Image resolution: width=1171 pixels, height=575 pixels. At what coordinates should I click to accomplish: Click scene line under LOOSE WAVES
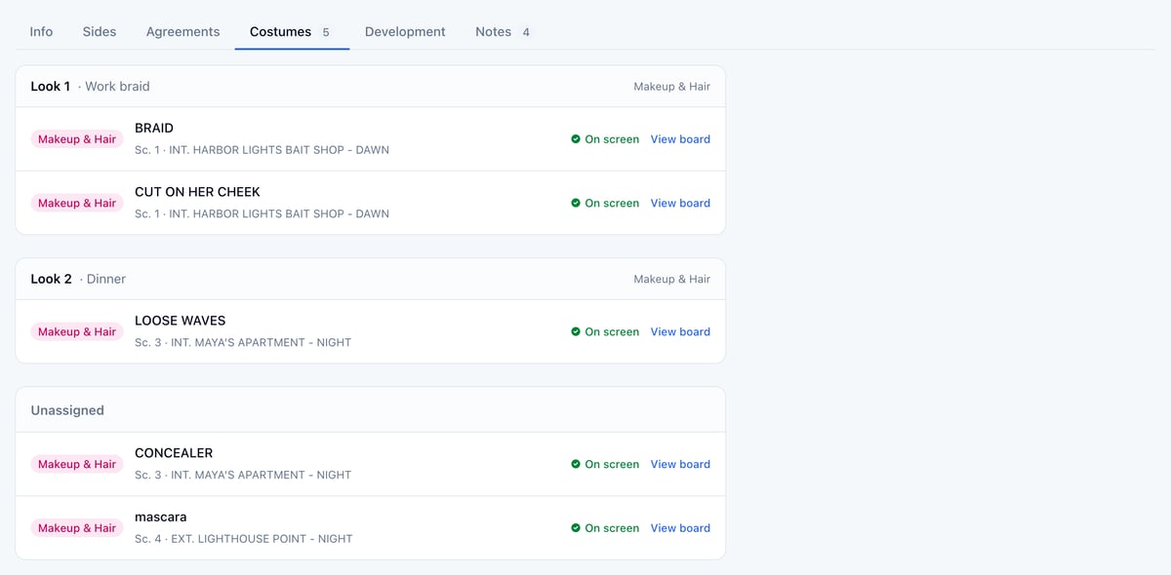tap(243, 343)
